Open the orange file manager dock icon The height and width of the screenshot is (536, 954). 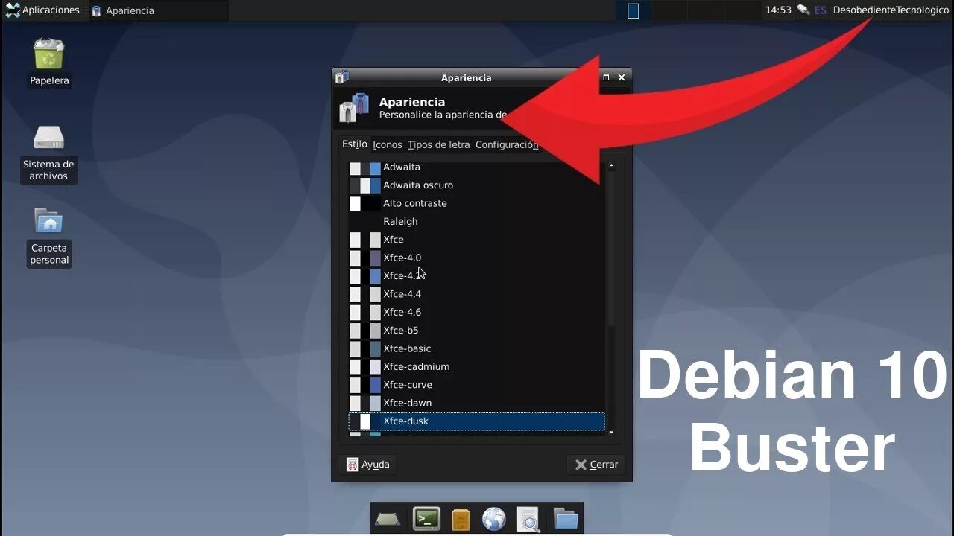point(461,519)
